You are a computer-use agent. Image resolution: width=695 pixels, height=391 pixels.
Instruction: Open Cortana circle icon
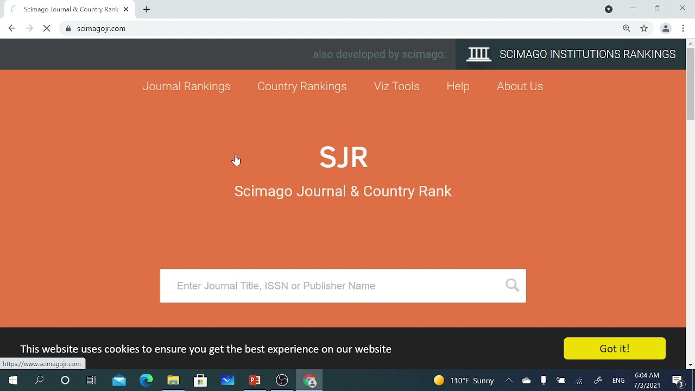click(x=65, y=381)
